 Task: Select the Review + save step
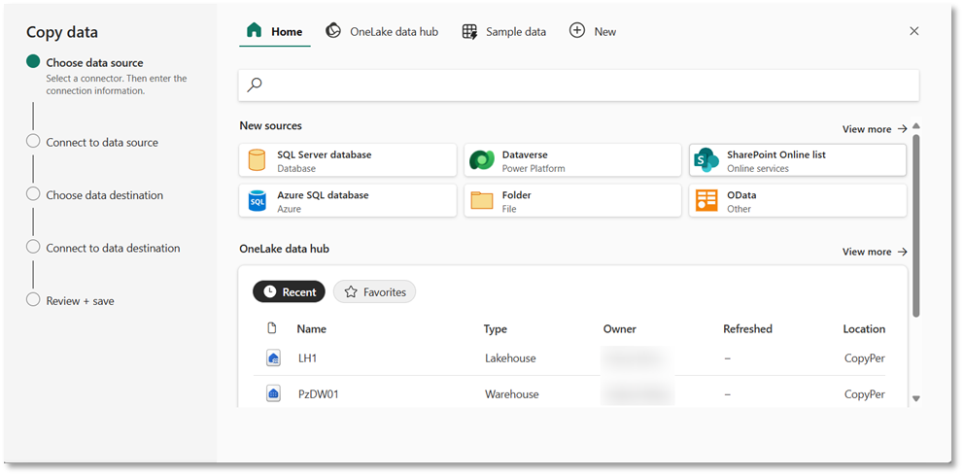(80, 300)
